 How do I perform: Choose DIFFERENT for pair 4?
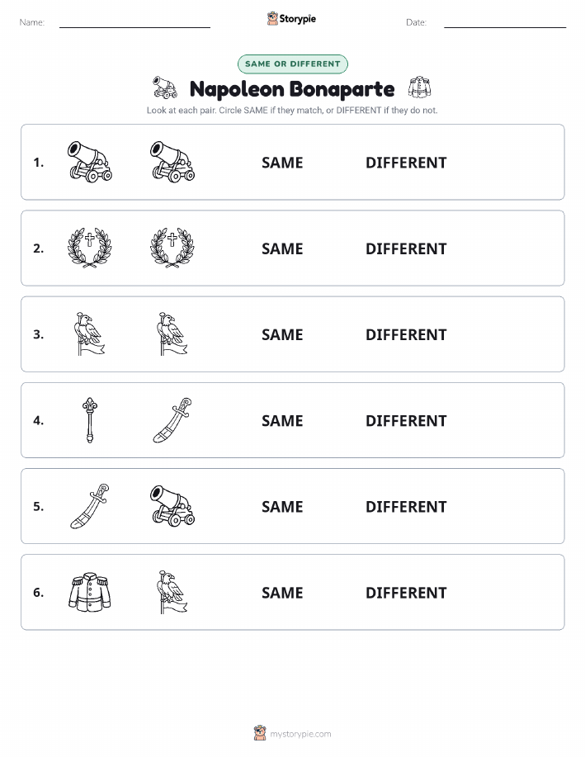tap(406, 420)
